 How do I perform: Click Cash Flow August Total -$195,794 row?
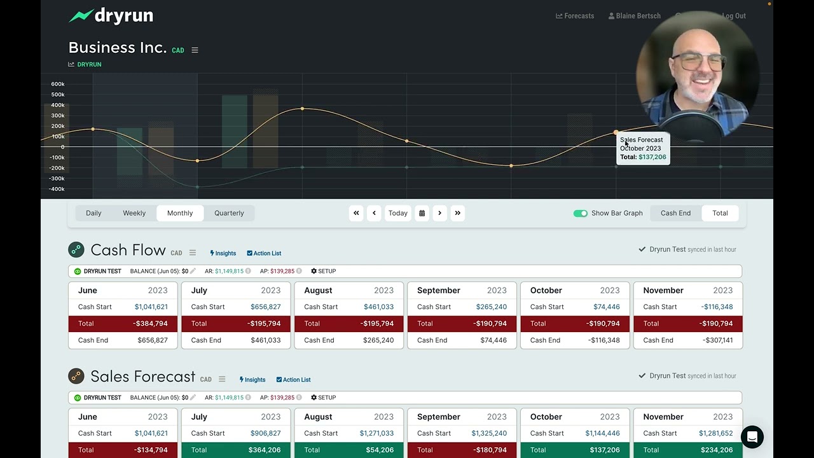pyautogui.click(x=348, y=323)
